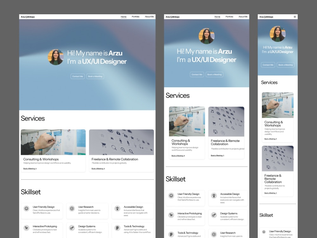Click Tools & Technology Figma icon in wide desktop mockup
The width and height of the screenshot is (317, 238).
[x=117, y=228]
